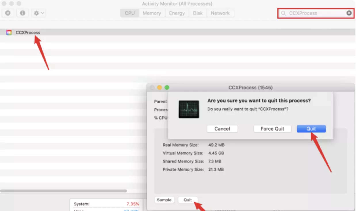
Task: Click the horizontal scrollbar under the process list
Action: click(x=63, y=191)
